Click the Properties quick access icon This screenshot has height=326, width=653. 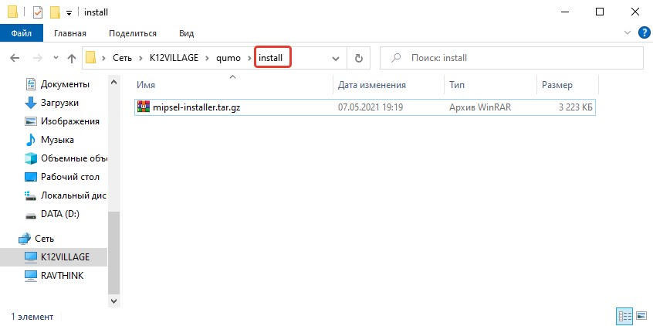point(38,12)
